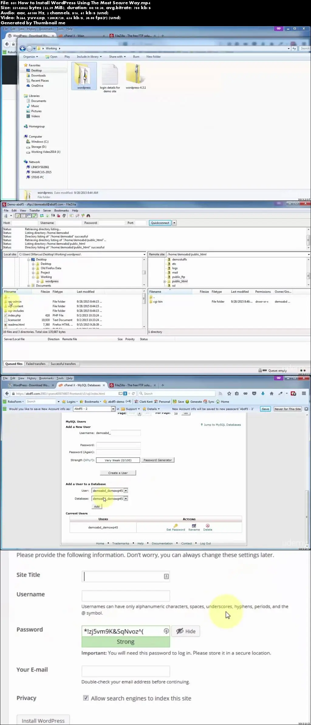Toggle FileZilla transfer queue display icon
Screen dimensions: 311x725
coord(34,216)
